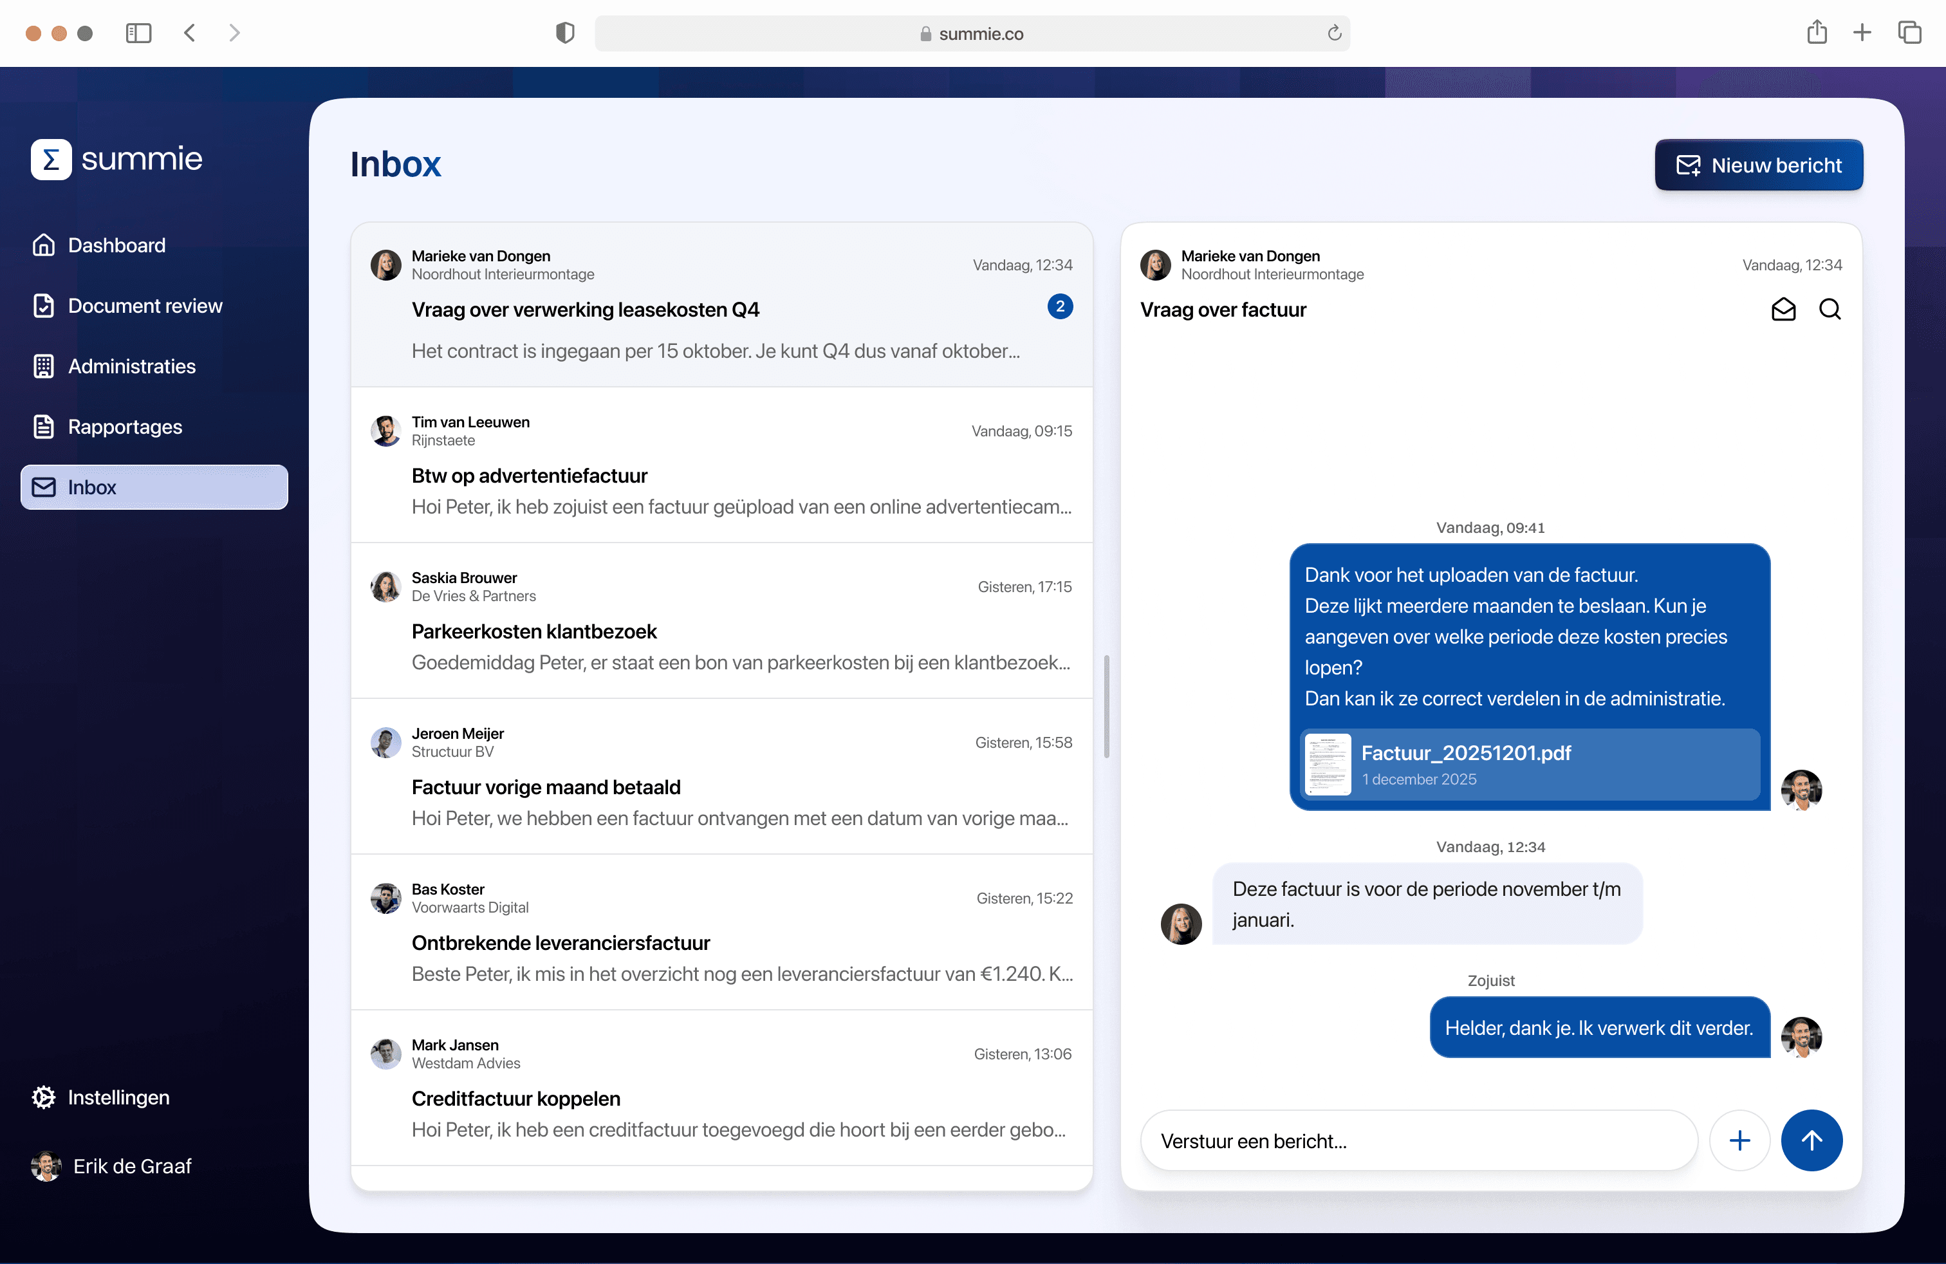The image size is (1946, 1264).
Task: Click the Nieuw bericht button
Action: point(1758,165)
